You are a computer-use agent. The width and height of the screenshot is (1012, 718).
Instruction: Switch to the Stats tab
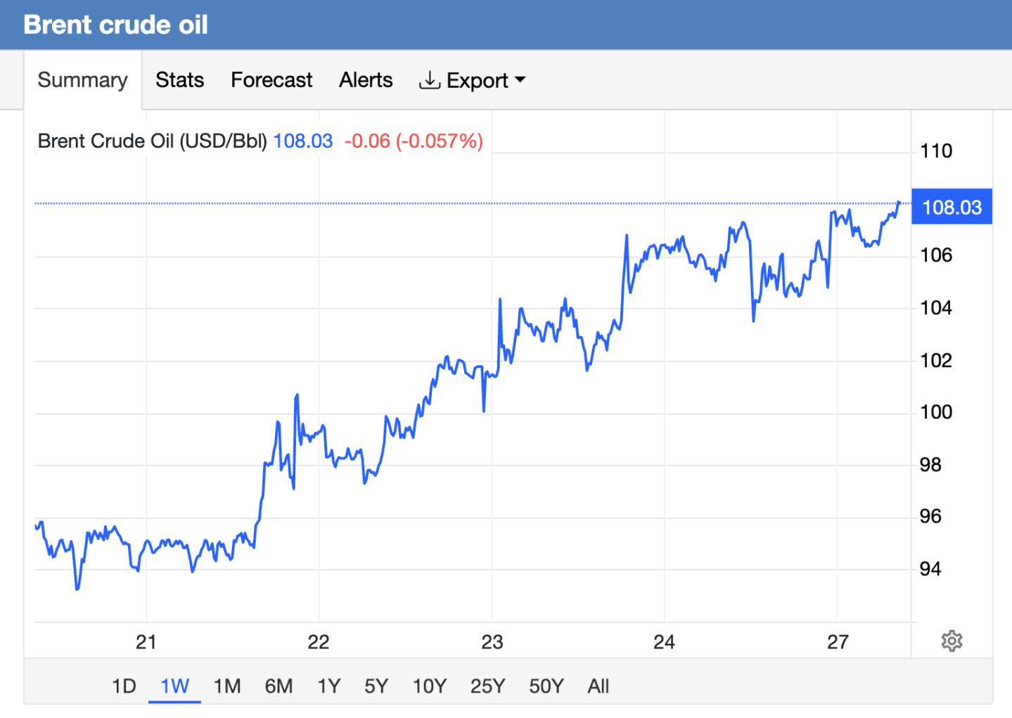click(x=179, y=80)
